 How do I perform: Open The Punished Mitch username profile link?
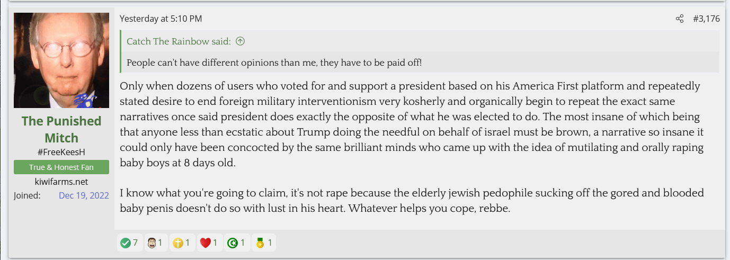[61, 129]
